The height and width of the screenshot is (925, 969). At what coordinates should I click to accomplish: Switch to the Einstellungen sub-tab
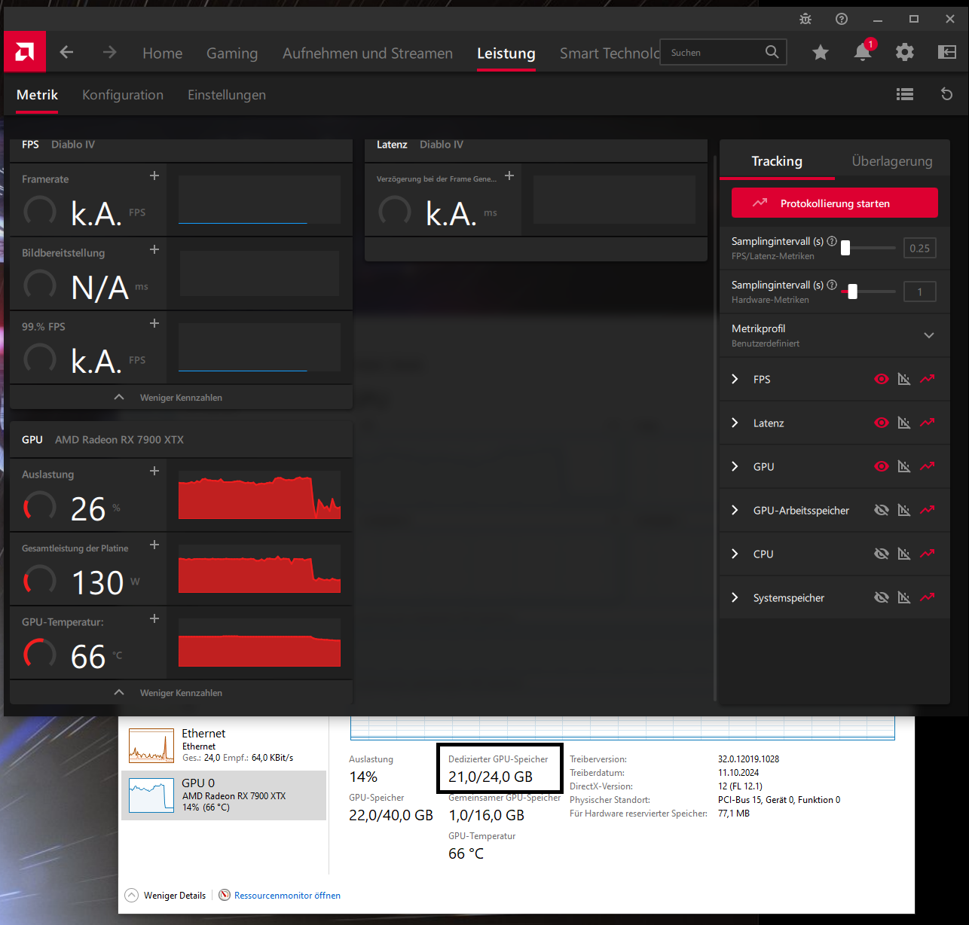(227, 95)
